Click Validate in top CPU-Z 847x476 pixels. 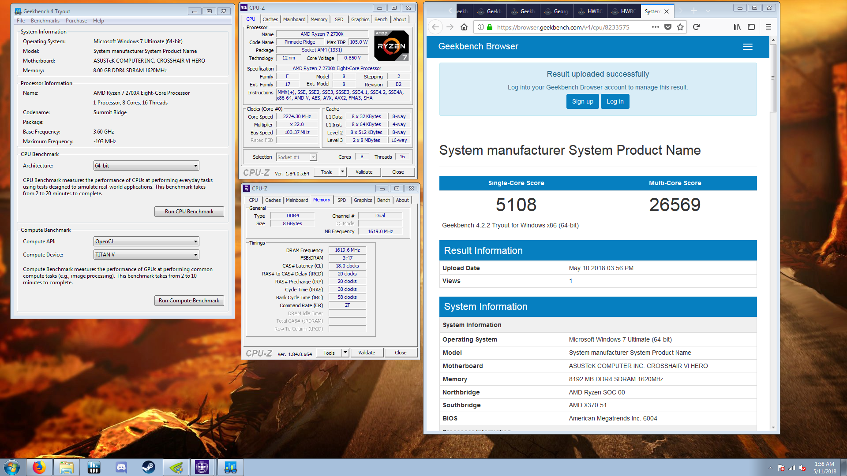tap(364, 172)
